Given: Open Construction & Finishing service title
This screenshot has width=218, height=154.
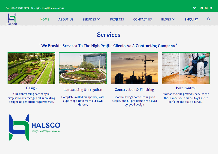Looking at the screenshot, I should click(x=134, y=90).
